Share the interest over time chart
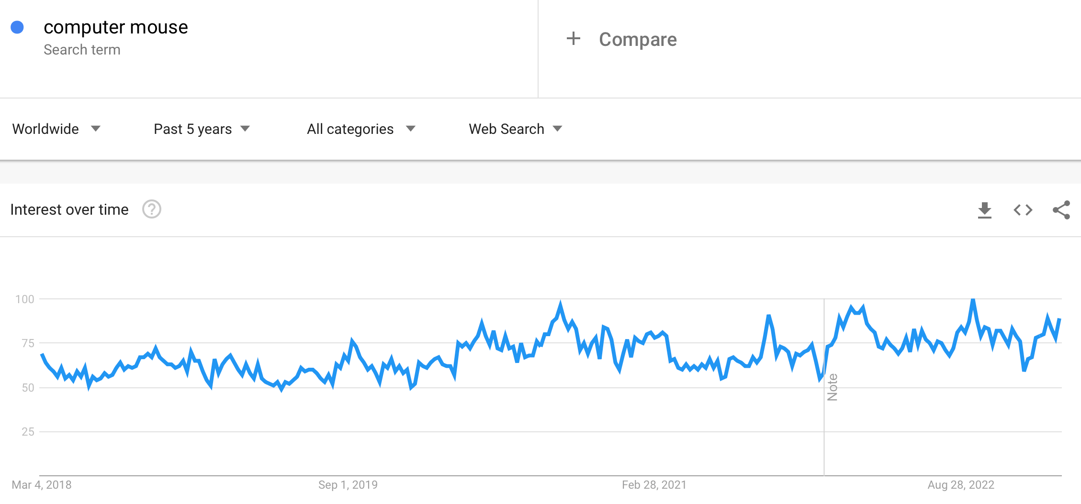This screenshot has height=504, width=1081. pyautogui.click(x=1061, y=210)
